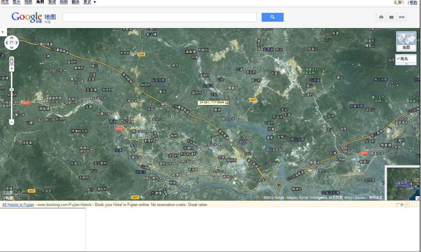Screen dimensions: 421x252
Task: Open the 40 Hotels in Fujian link
Action: tap(18, 205)
